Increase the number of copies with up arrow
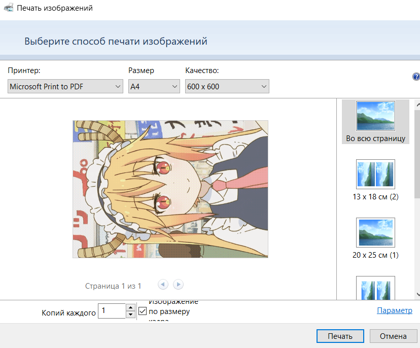The width and height of the screenshot is (420, 348). [131, 307]
